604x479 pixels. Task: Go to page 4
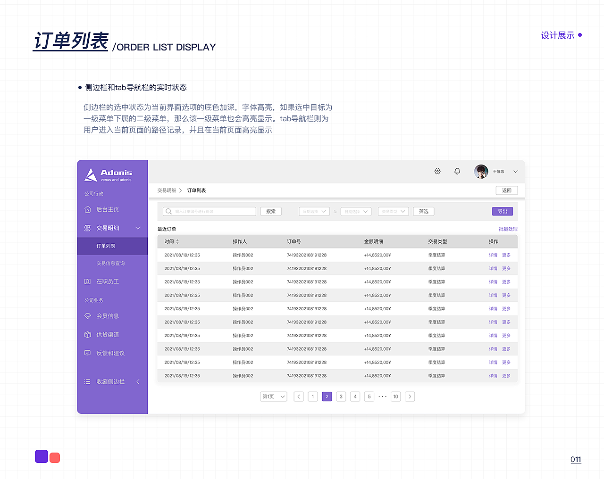[x=355, y=396]
